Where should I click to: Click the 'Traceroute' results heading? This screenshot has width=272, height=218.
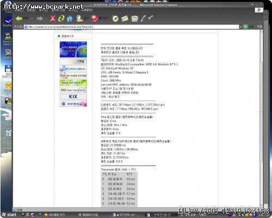(x=119, y=169)
